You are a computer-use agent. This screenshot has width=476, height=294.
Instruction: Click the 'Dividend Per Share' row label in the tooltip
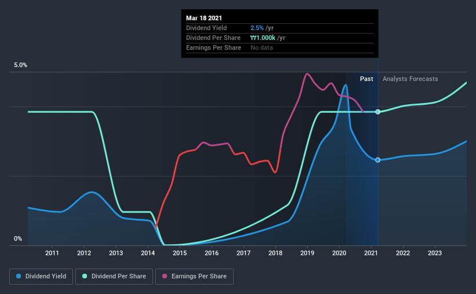[x=213, y=38]
